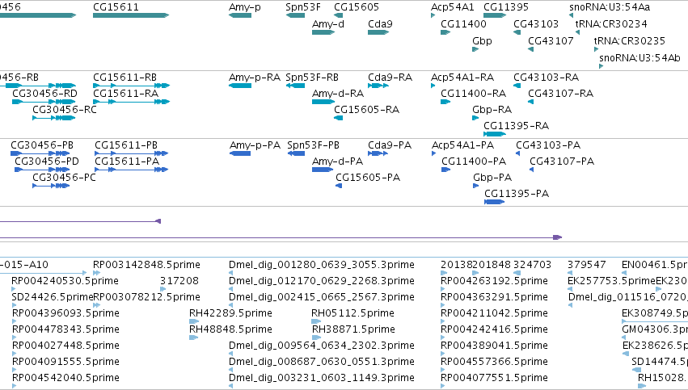
Task: Click the CG43107-RA transcript label
Action: coord(560,94)
